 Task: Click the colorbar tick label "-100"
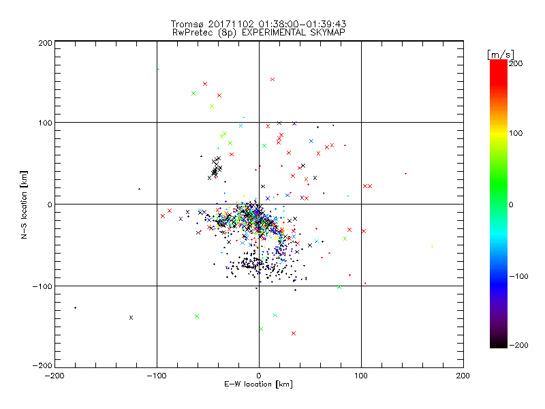pos(518,276)
